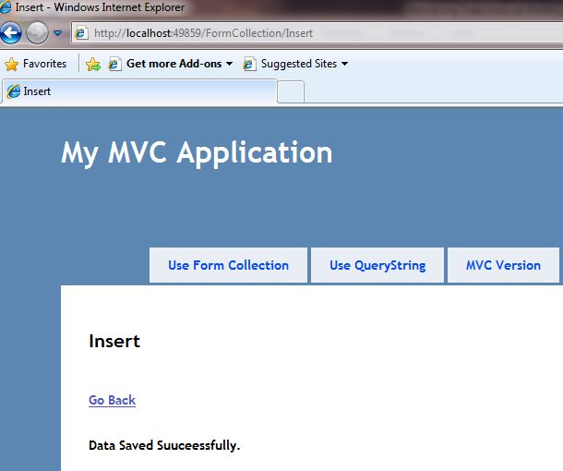Viewport: 563px width, 471px height.
Task: Open a new blank tab
Action: click(291, 92)
